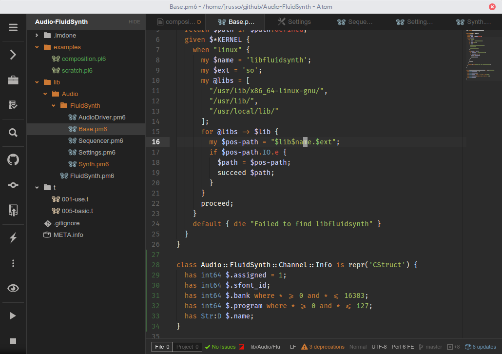Open Synth.pm6 file
Viewport: 502px width, 354px height.
(x=94, y=164)
